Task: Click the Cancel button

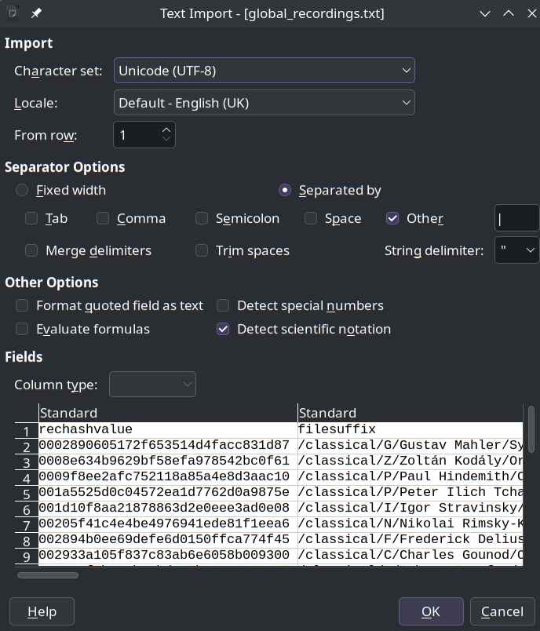Action: click(502, 611)
